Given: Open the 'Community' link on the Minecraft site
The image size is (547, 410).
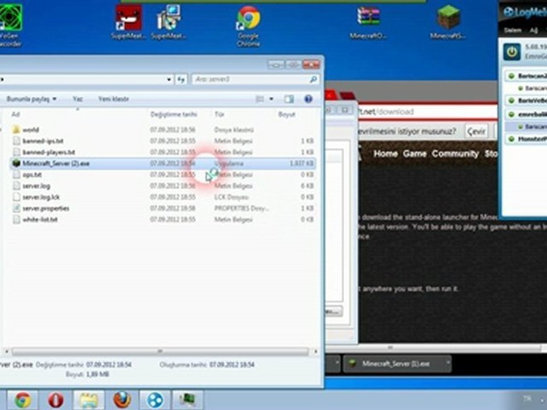Looking at the screenshot, I should pyautogui.click(x=455, y=154).
